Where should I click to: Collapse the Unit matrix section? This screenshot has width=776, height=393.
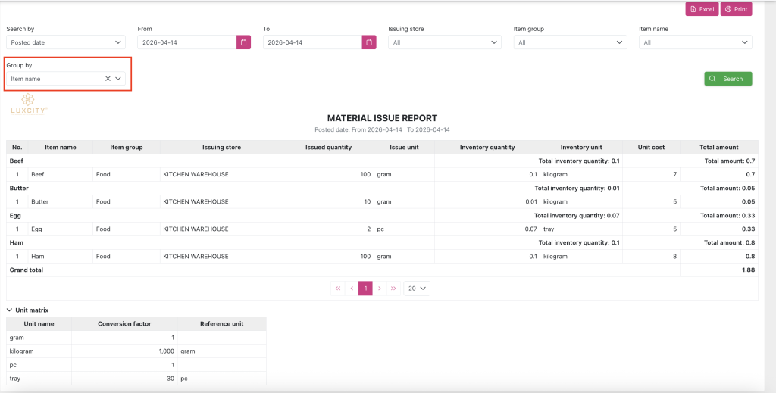[28, 310]
